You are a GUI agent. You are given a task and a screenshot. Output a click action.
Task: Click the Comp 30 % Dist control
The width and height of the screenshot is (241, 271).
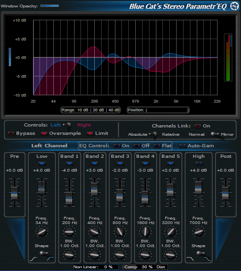coord(145,267)
